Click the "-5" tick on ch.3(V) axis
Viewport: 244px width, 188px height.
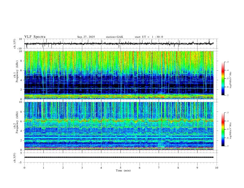pos(21,163)
